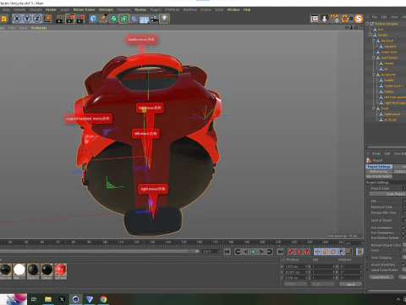Open the MoGraph menu

click(x=106, y=9)
